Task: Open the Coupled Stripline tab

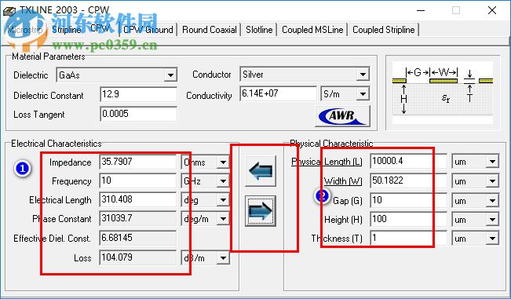Action: click(384, 30)
